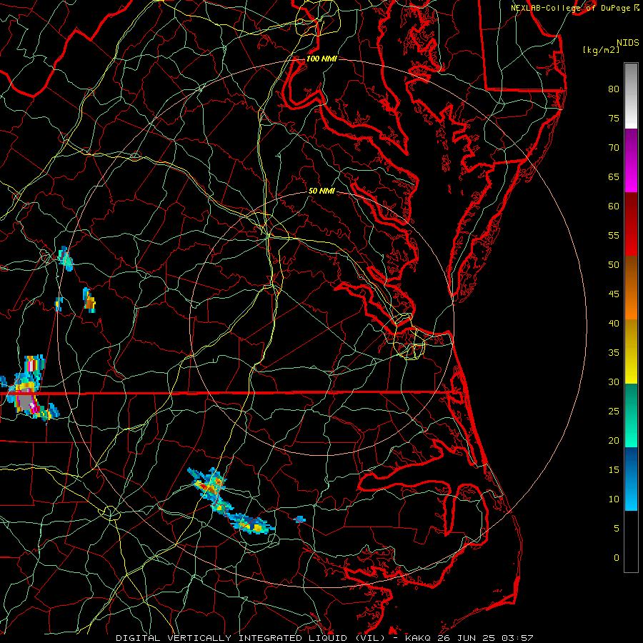
Task: Click the 30 value on the scale
Action: pos(614,382)
